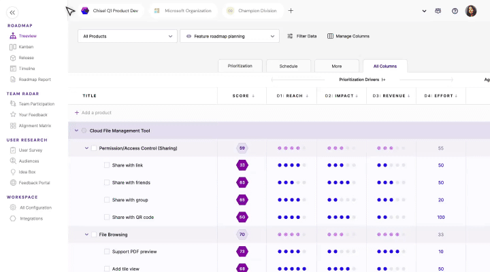Image resolution: width=490 pixels, height=272 pixels.
Task: Open the All Products dropdown
Action: [127, 36]
